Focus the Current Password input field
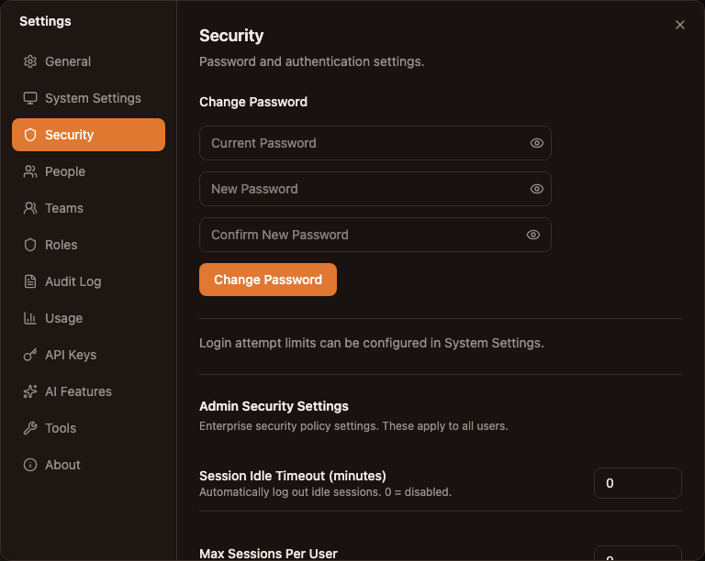Image resolution: width=705 pixels, height=561 pixels. 375,143
